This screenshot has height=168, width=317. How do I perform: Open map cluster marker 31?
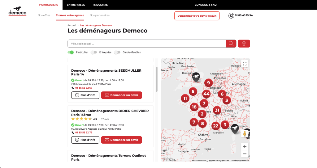[217, 110]
